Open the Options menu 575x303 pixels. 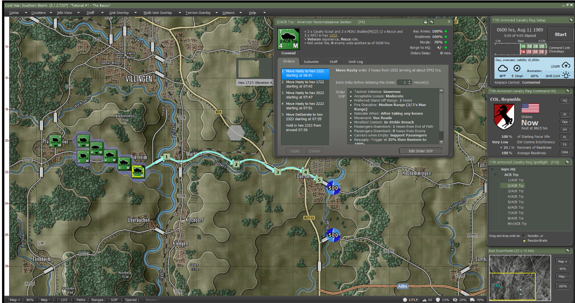pos(228,13)
